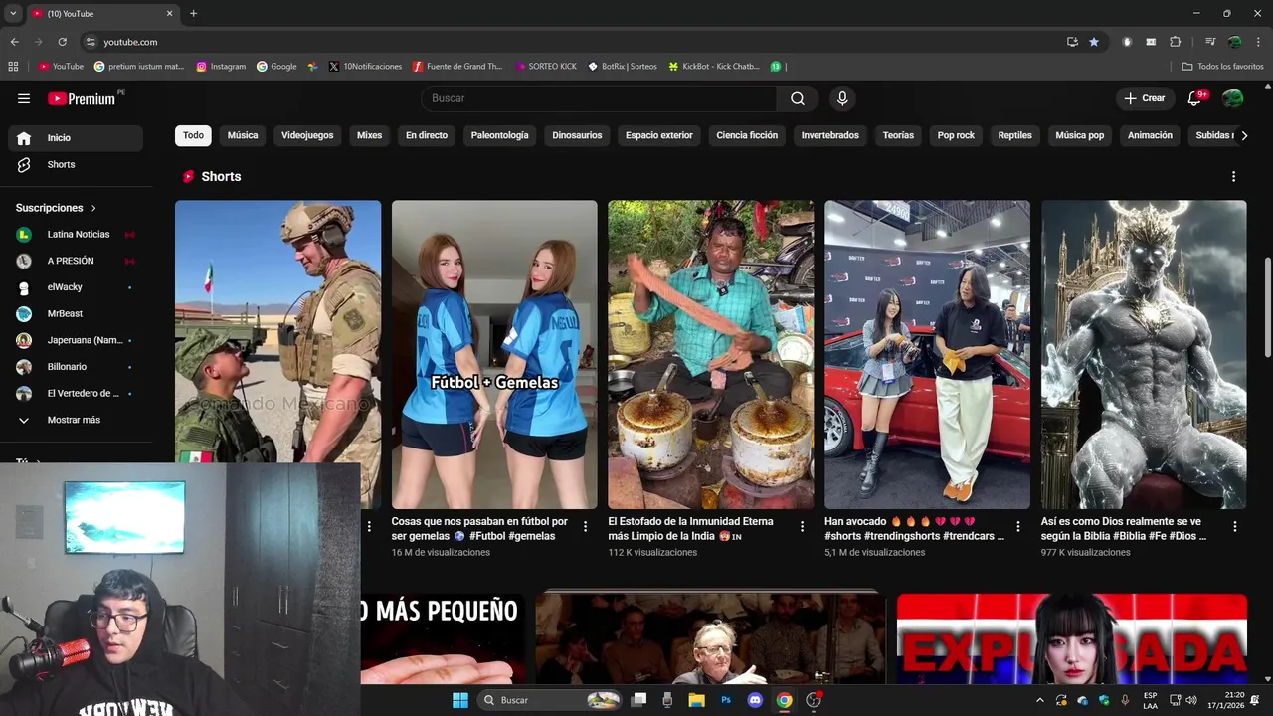Switch to Chrome in taskbar
1273x716 pixels.
click(785, 700)
